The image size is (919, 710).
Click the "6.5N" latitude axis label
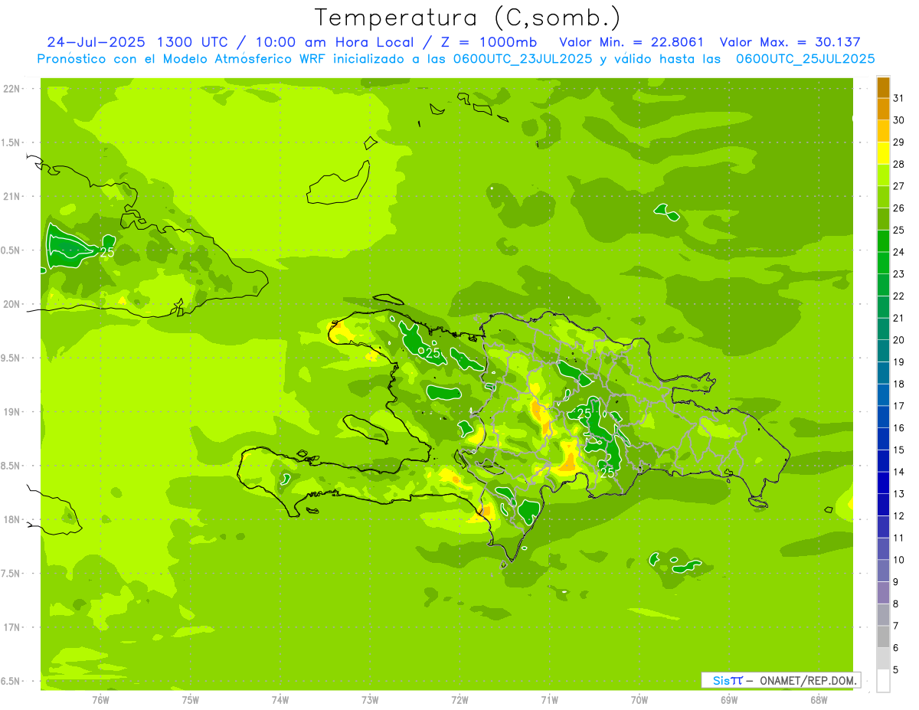click(x=11, y=681)
